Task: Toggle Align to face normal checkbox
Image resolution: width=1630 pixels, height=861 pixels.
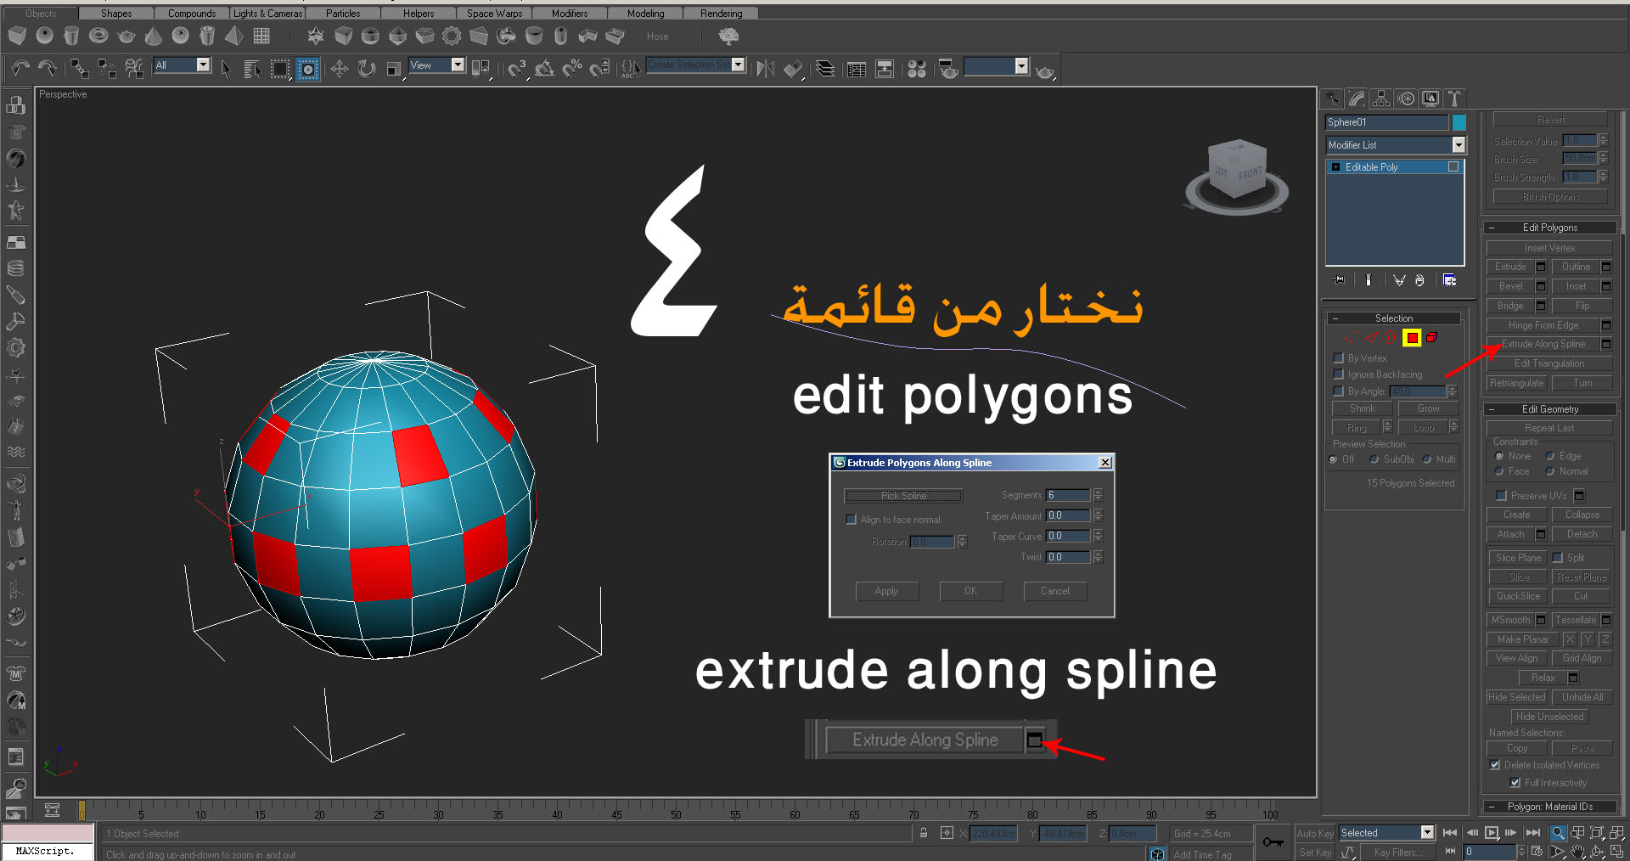Action: [851, 520]
